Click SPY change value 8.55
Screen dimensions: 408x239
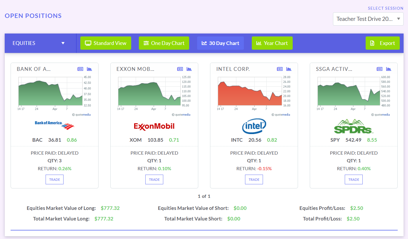click(372, 140)
